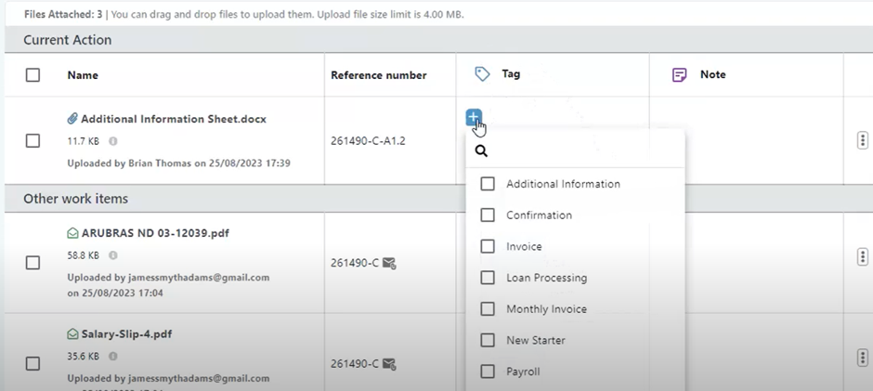The image size is (873, 391).
Task: Tick the Additional Information tag checkbox
Action: [x=488, y=184]
